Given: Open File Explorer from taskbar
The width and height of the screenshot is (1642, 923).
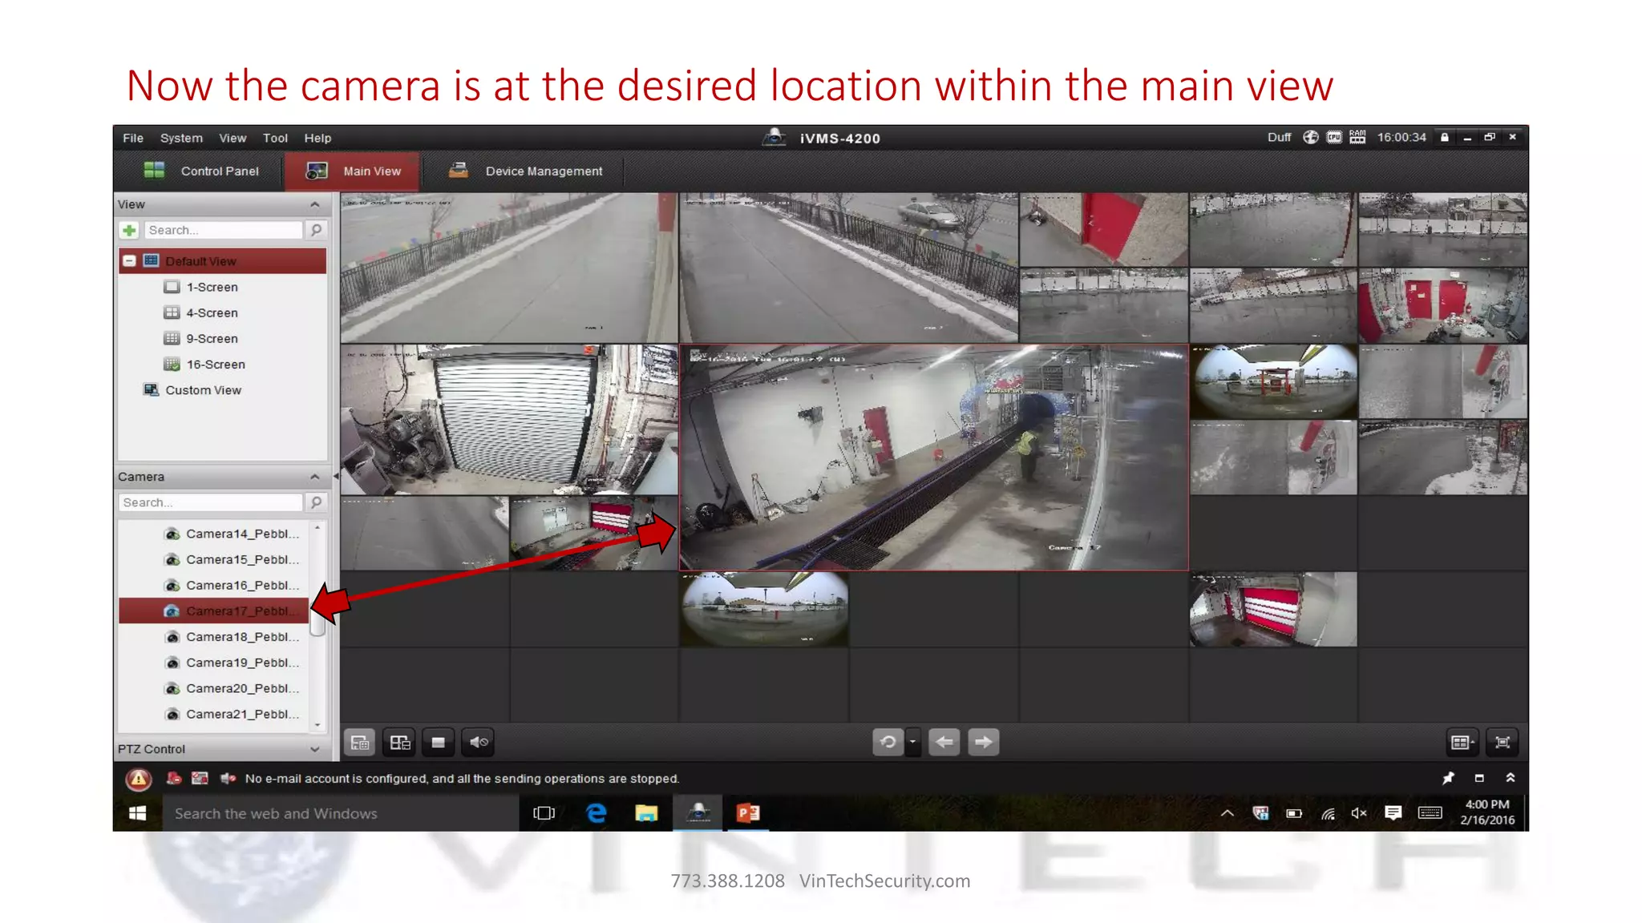Looking at the screenshot, I should 646,813.
